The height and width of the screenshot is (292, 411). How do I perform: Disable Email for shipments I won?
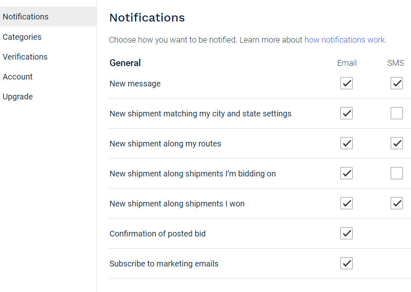[346, 204]
